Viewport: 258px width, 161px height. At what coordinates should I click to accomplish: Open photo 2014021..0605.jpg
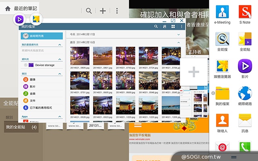pyautogui.click(x=103, y=80)
